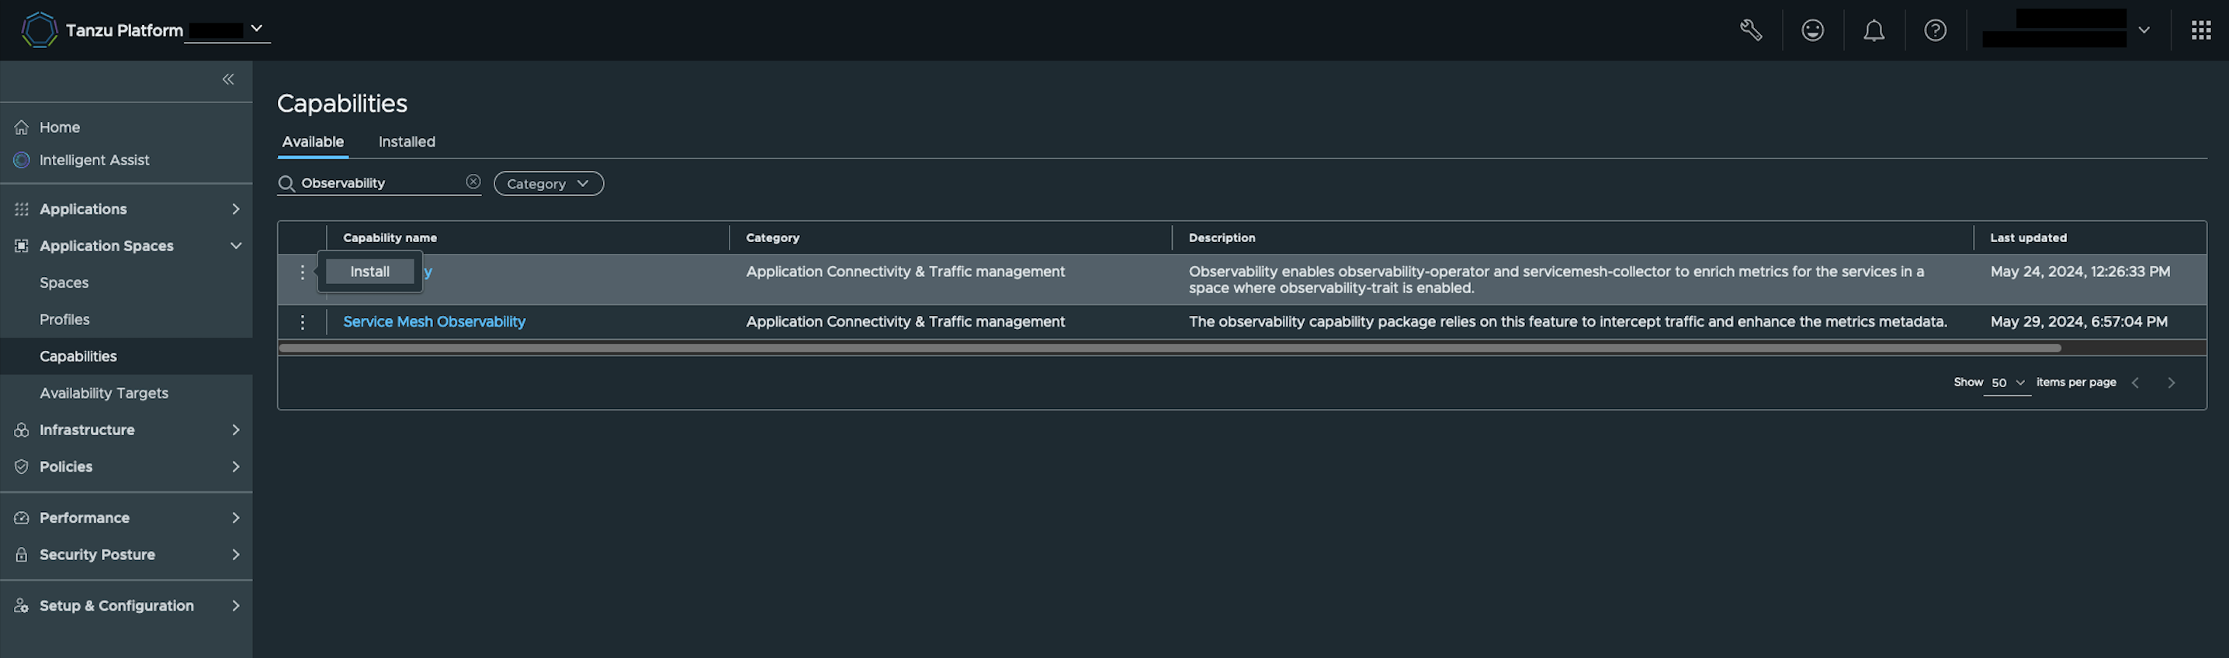Go to next page arrow
The height and width of the screenshot is (658, 2229).
coord(2171,383)
